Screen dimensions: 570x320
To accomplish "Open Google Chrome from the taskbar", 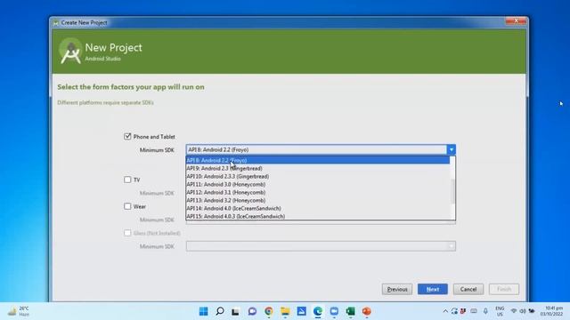I will pyautogui.click(x=269, y=311).
